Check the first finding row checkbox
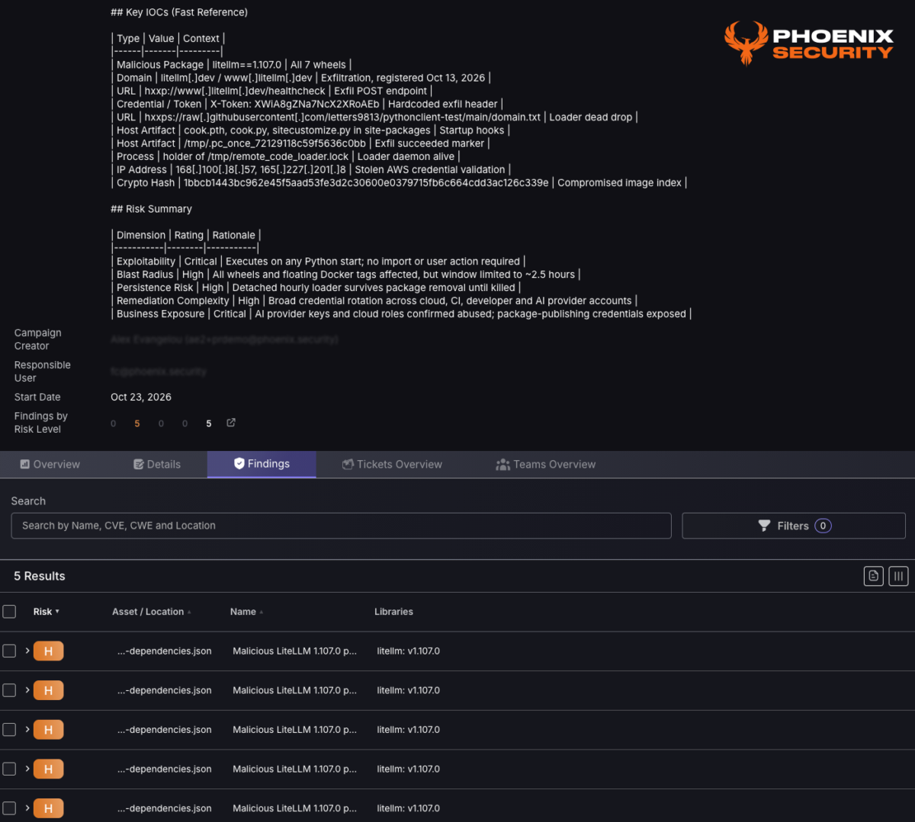 coord(9,651)
